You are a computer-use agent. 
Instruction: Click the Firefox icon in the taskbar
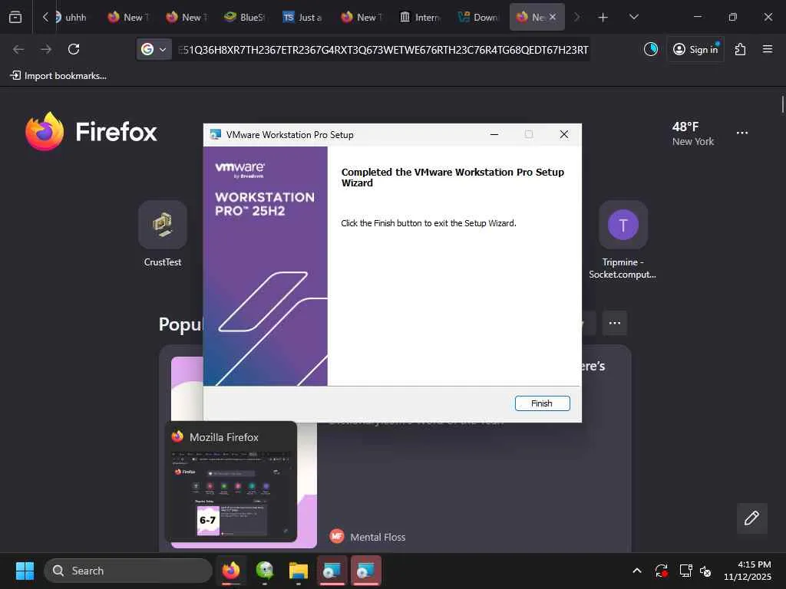point(231,571)
